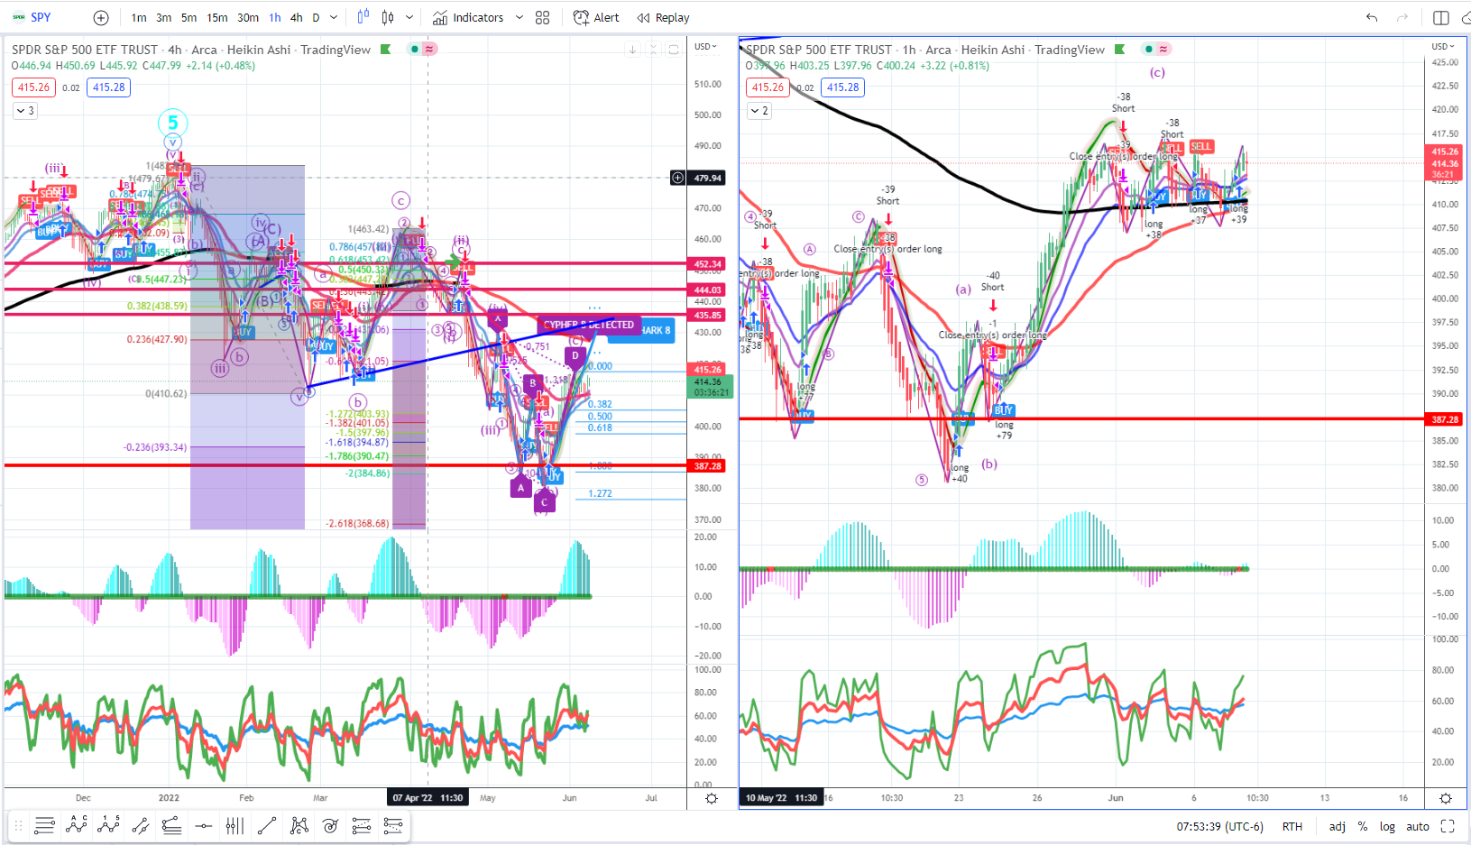
Task: Select the 1m timeframe
Action: [x=139, y=17]
